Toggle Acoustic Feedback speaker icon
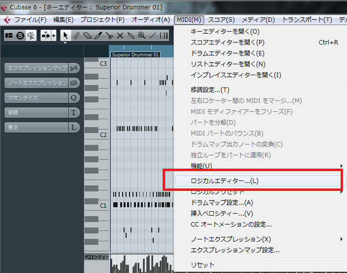Image resolution: width=347 pixels, height=273 pixels. (x=31, y=35)
